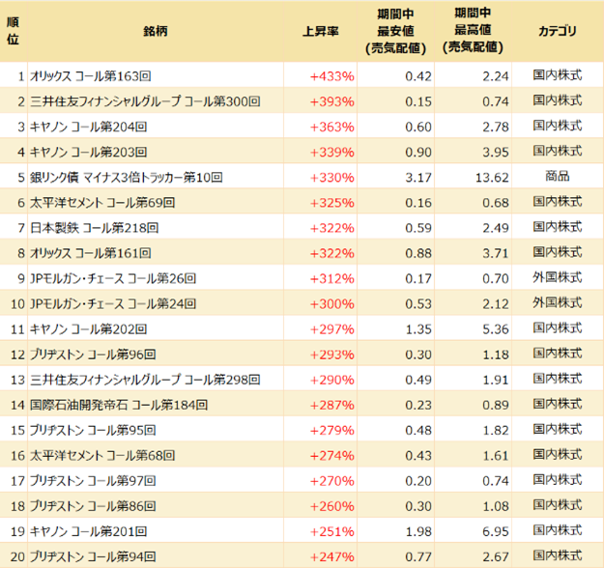This screenshot has height=568, width=604.
Task: Select 太平洋セメント コール第69回 name
Action: (x=102, y=203)
